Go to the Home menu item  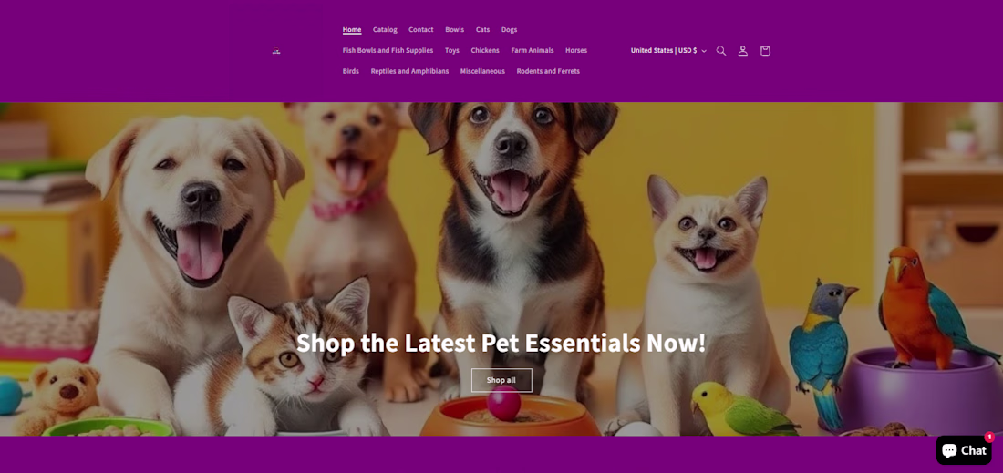click(352, 29)
